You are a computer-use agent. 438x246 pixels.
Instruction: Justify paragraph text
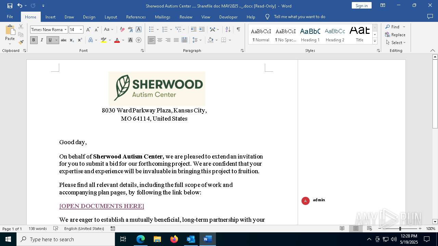pos(176,40)
